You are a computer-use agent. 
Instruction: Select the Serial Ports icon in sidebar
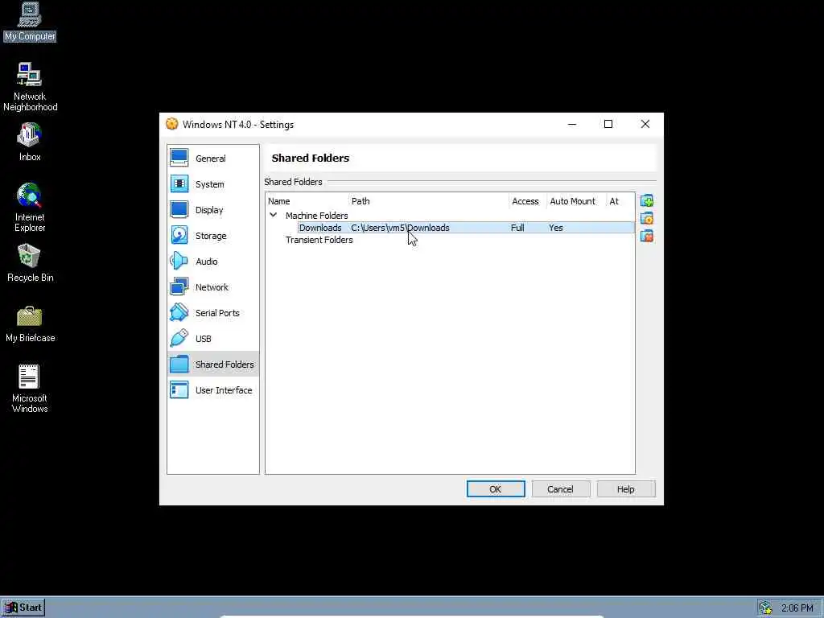click(x=179, y=313)
